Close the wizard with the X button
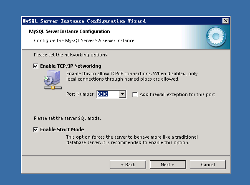The width and height of the screenshot is (250, 185). click(x=226, y=21)
